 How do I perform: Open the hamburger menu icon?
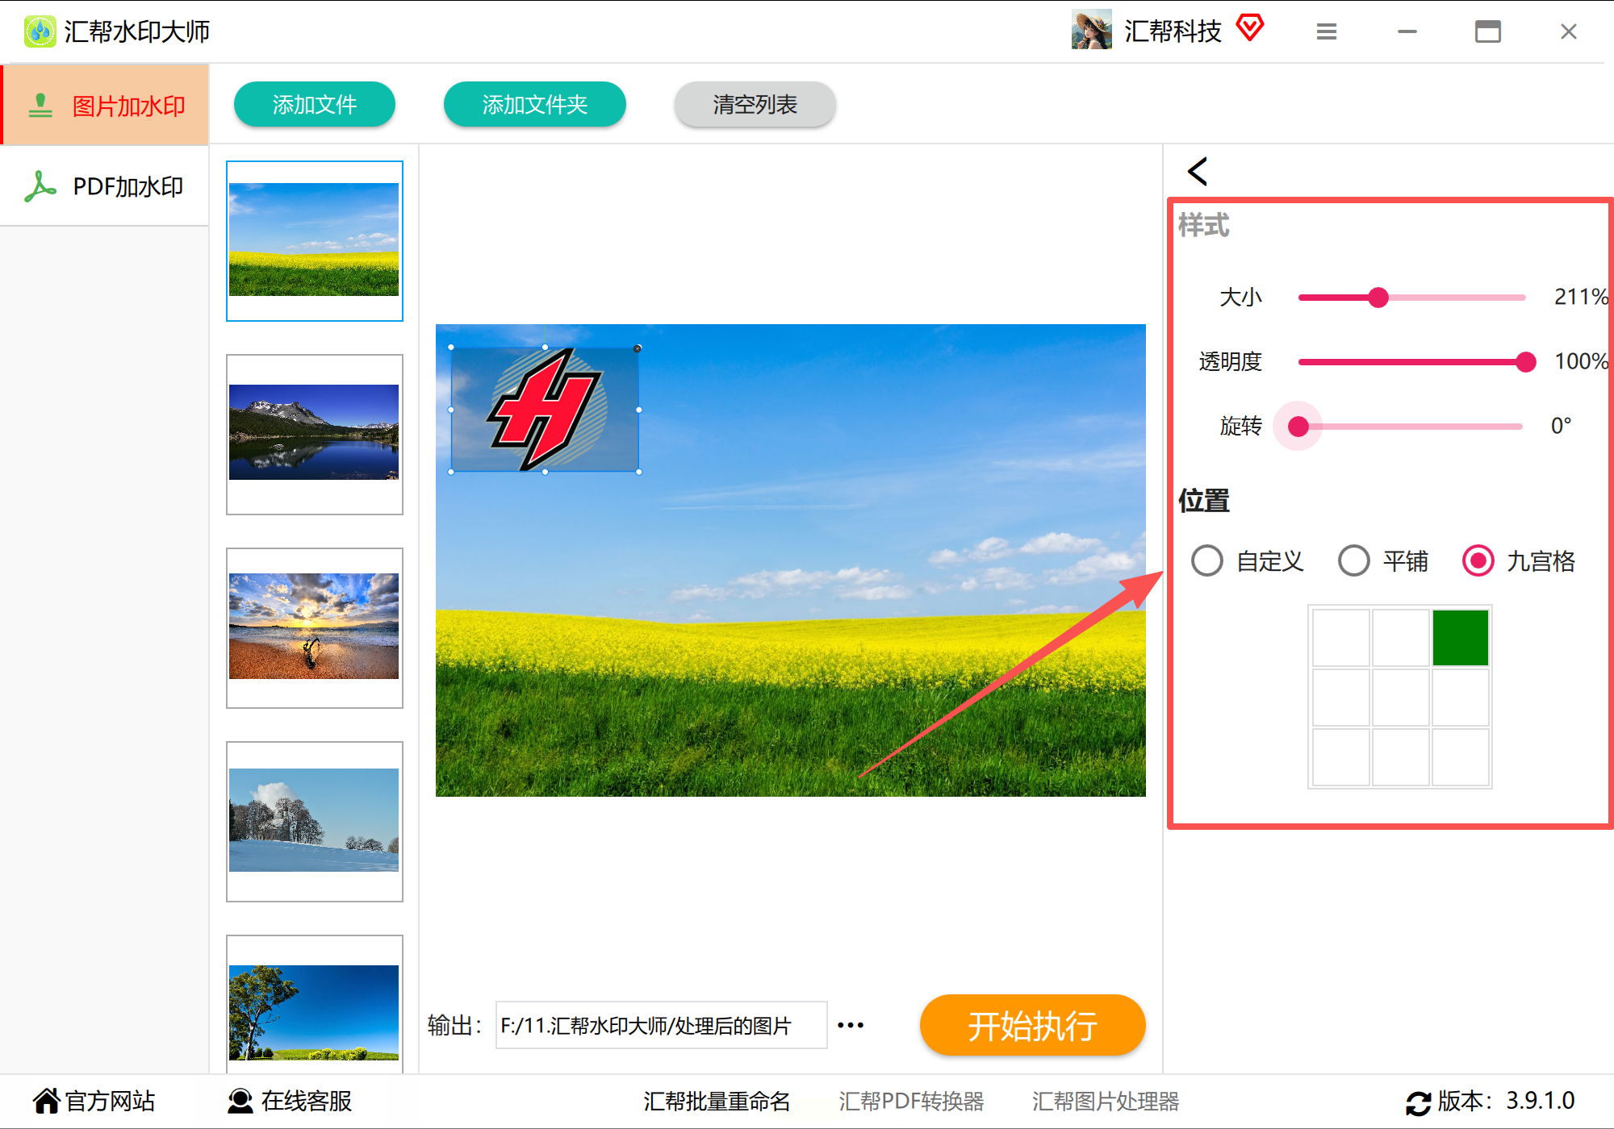[x=1326, y=32]
